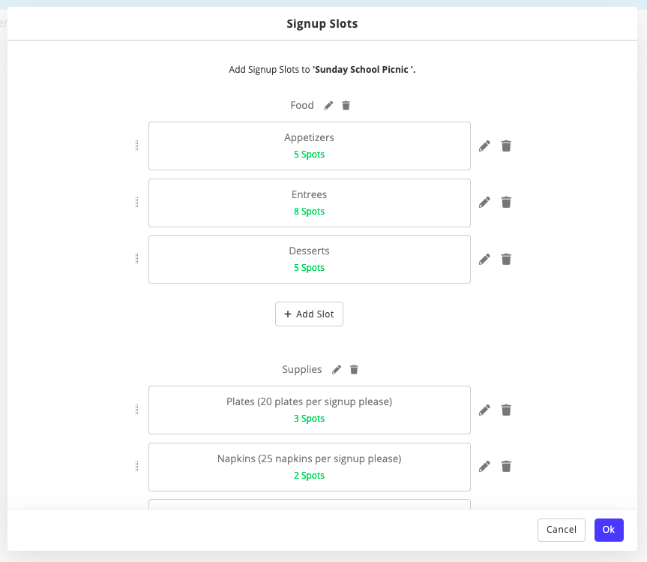Select the Entrees slot box

[x=309, y=203]
